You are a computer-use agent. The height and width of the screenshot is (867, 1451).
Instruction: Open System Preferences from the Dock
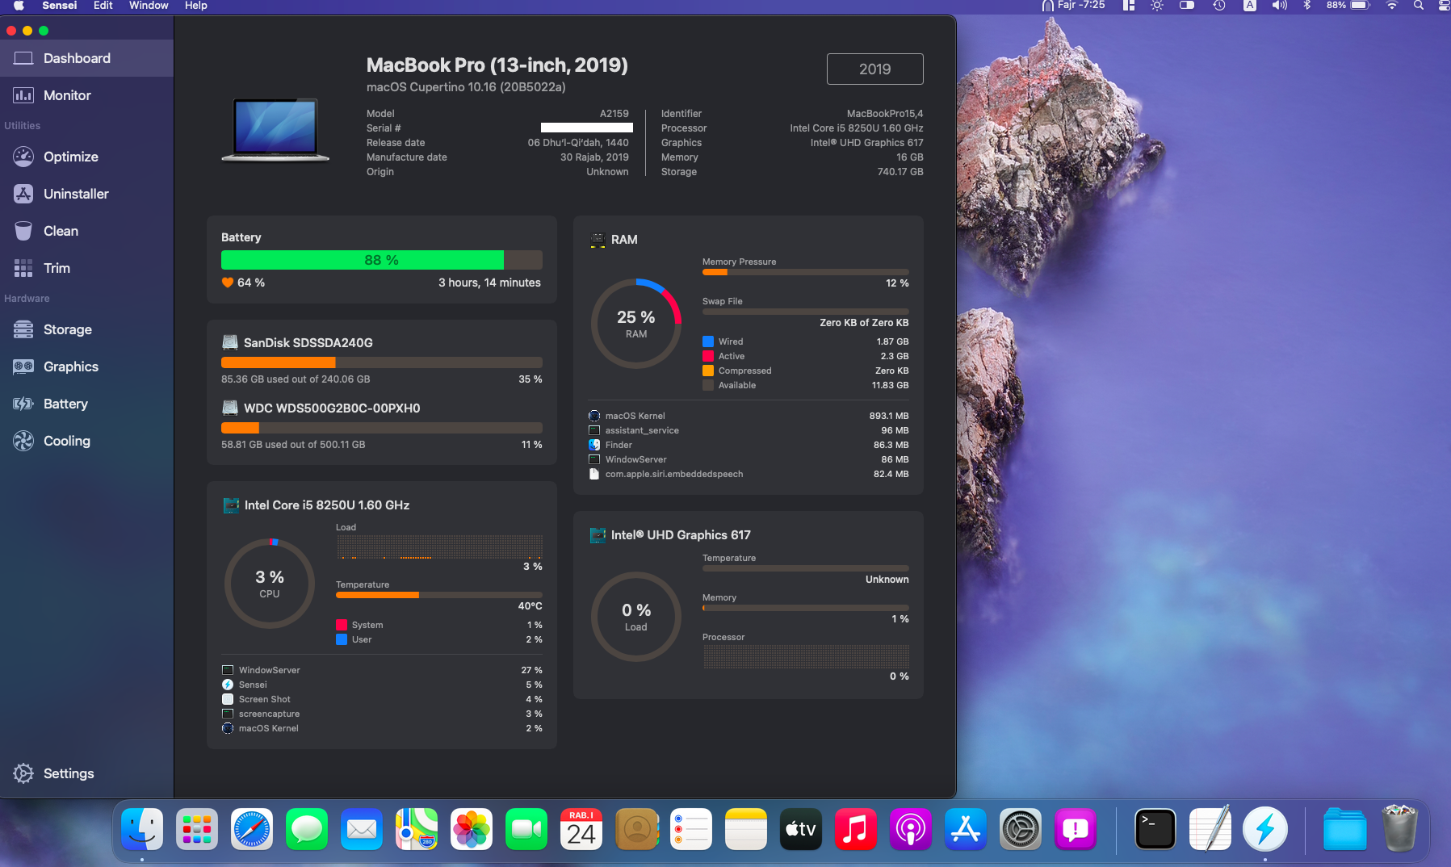pos(1021,829)
